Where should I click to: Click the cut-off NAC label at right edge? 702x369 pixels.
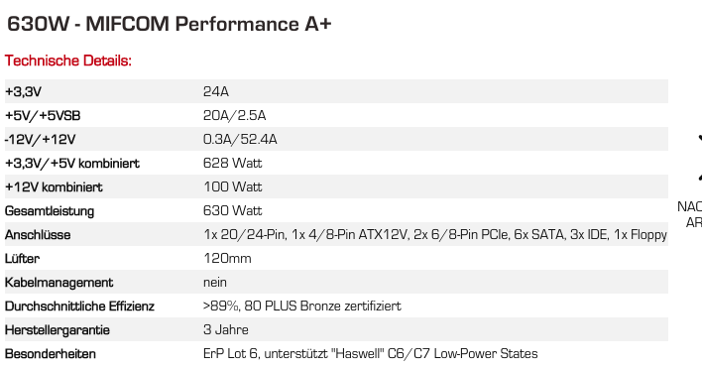(x=689, y=207)
